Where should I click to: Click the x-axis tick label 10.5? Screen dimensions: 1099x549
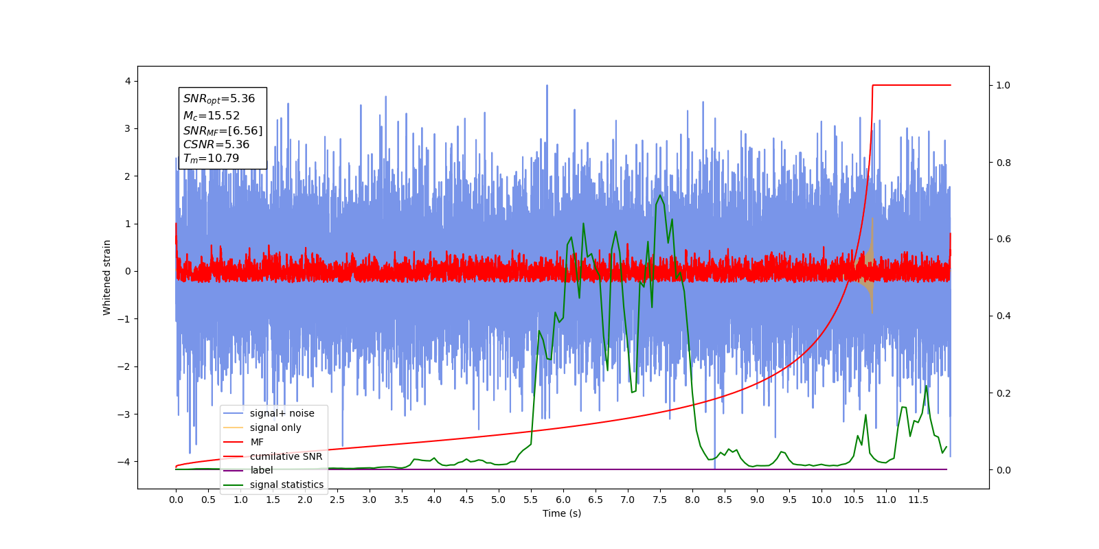(854, 500)
